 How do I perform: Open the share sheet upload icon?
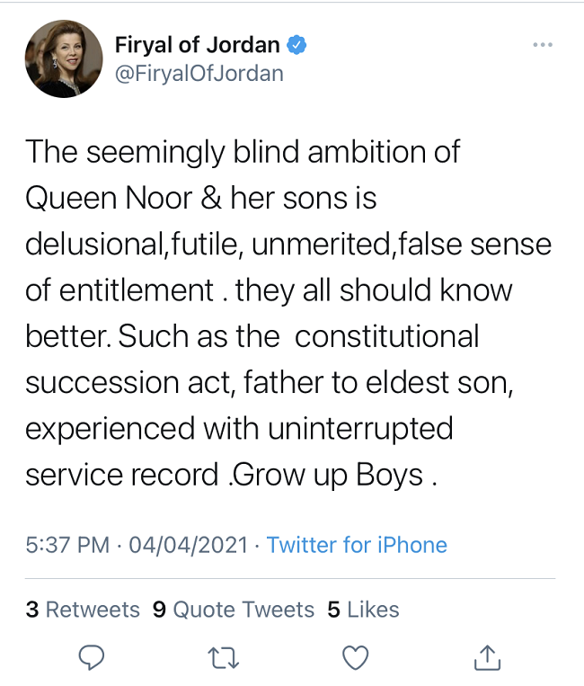(487, 657)
